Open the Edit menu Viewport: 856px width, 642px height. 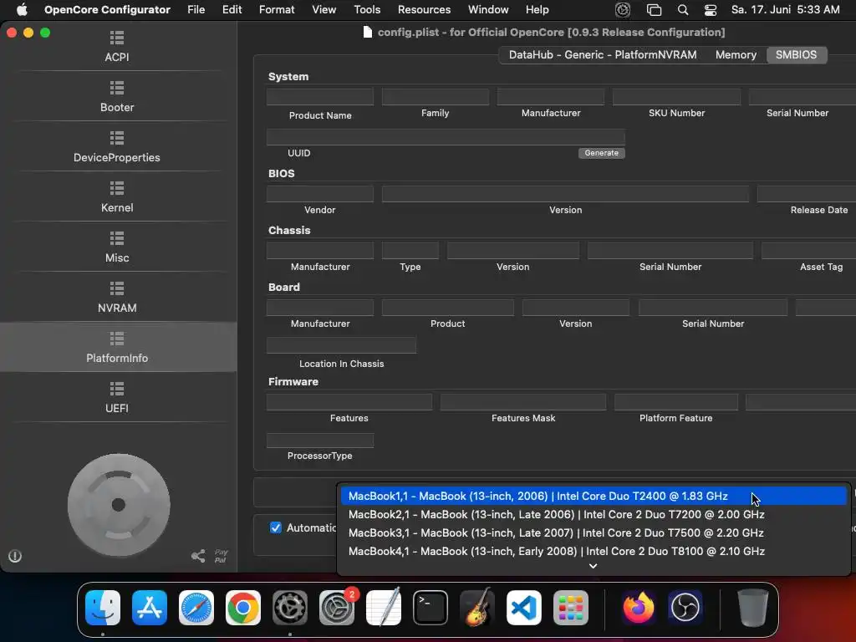coord(232,9)
